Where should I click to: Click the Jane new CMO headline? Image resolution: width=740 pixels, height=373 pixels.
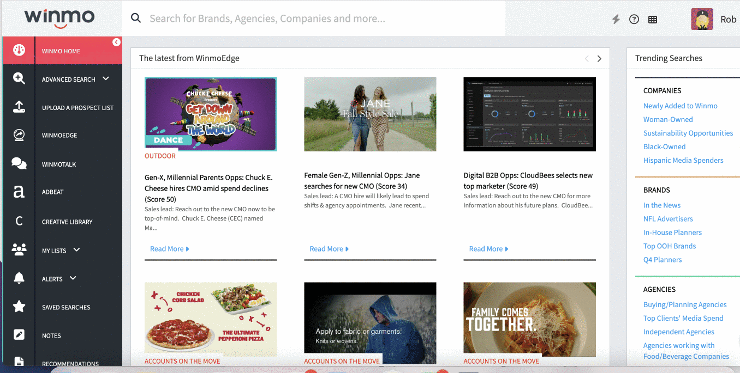362,181
